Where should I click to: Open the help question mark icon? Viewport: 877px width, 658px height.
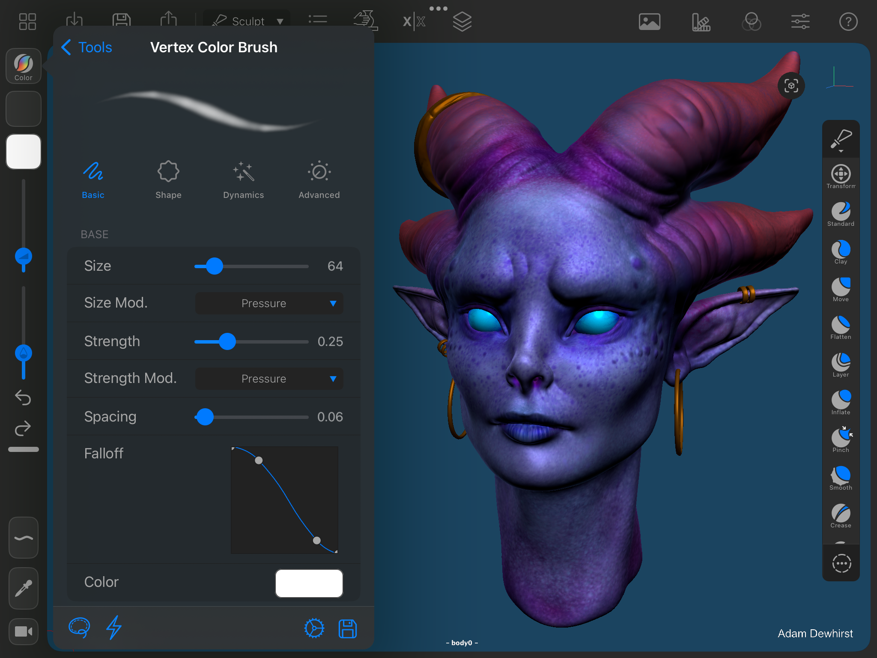click(848, 21)
